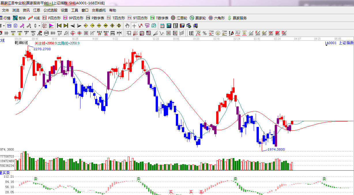
Task: Click the 1A0001 上证指数 stock label
Action: (x=339, y=43)
